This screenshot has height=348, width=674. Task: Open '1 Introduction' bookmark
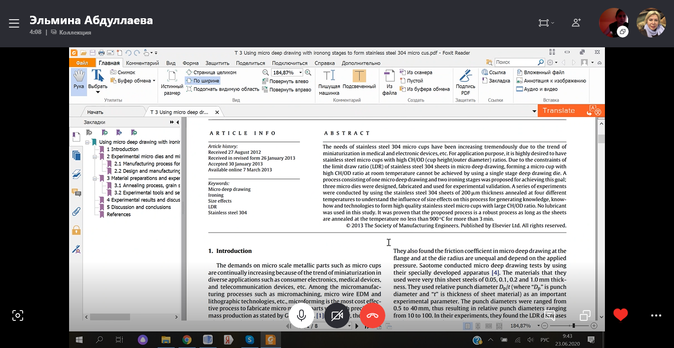tap(124, 149)
